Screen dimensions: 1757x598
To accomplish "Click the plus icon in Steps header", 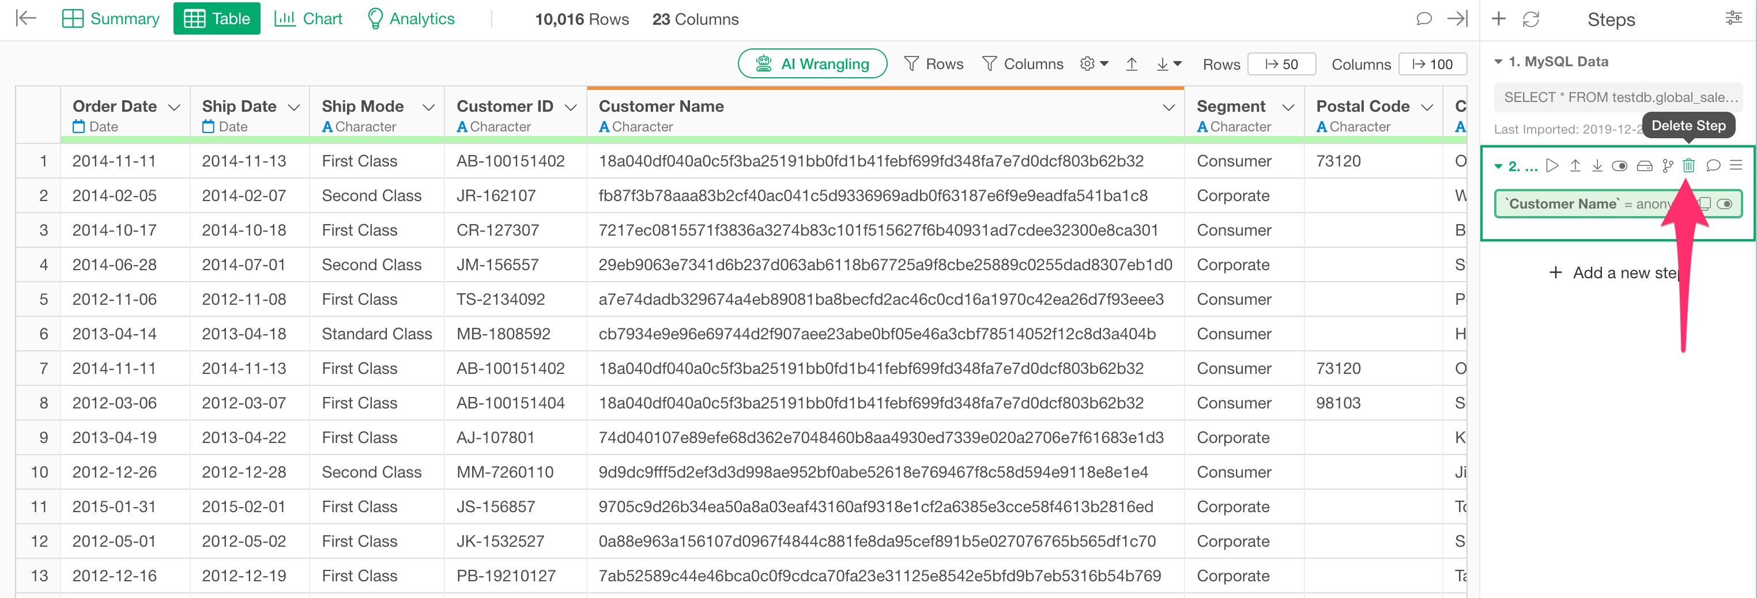I will point(1499,19).
